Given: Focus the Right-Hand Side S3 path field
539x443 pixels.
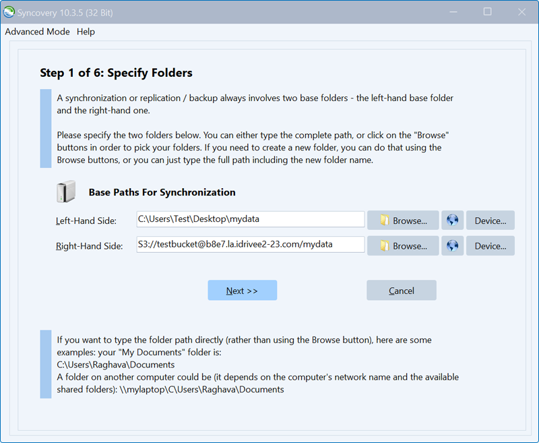Looking at the screenshot, I should pyautogui.click(x=251, y=244).
